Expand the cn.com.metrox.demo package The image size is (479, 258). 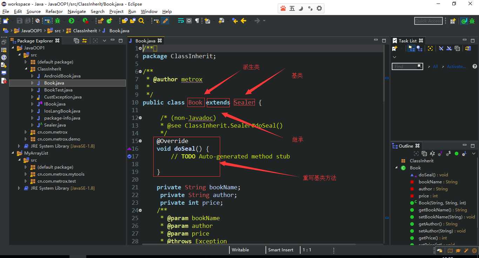26,139
